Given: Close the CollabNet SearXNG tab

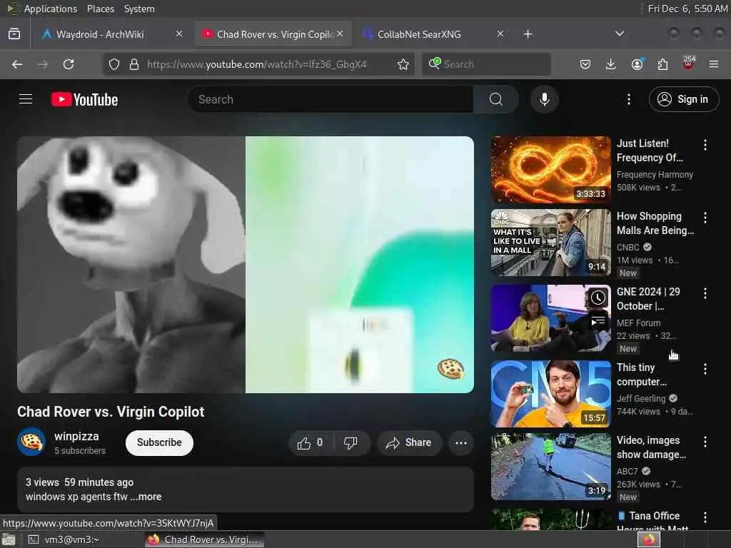Looking at the screenshot, I should click(500, 34).
